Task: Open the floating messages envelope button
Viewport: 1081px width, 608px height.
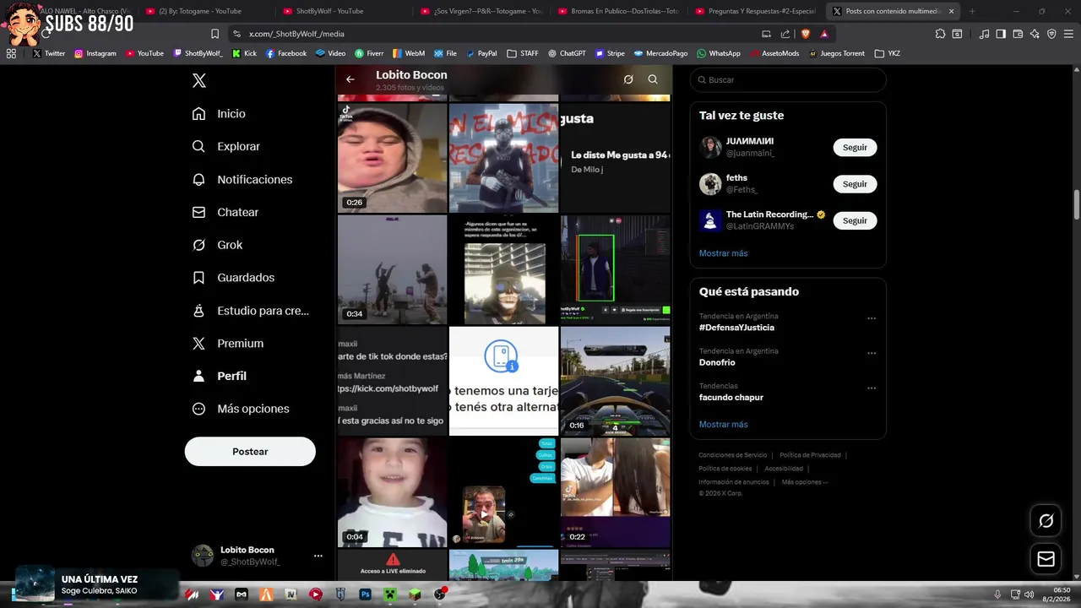Action: coord(1046,559)
